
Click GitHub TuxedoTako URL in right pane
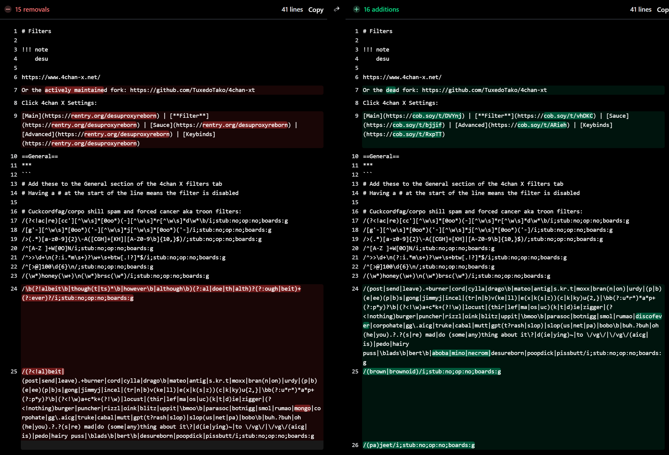(484, 90)
